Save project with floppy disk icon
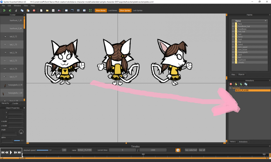The image size is (271, 162). pos(53,11)
